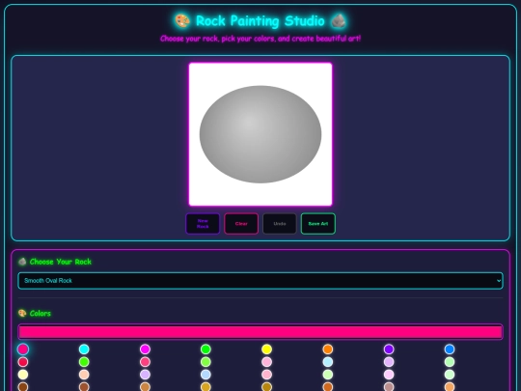Select the peach color swatch

tap(84, 375)
